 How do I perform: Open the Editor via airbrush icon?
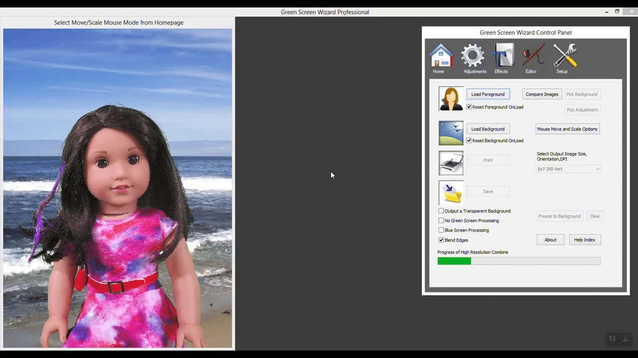click(x=533, y=55)
